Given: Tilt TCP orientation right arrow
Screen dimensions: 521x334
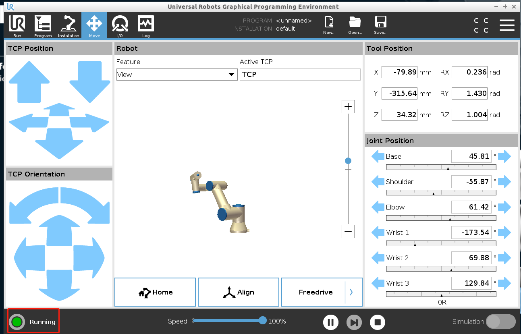Looking at the screenshot, I should click(89, 257).
